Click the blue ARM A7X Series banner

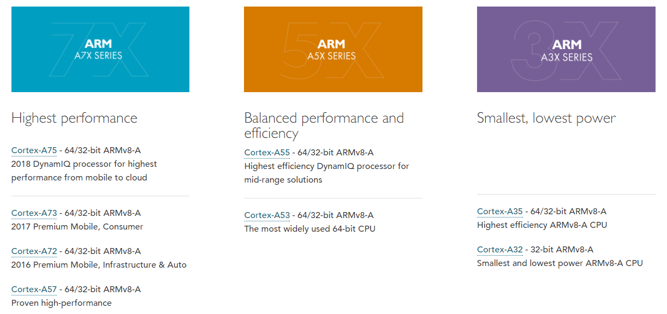tap(100, 49)
